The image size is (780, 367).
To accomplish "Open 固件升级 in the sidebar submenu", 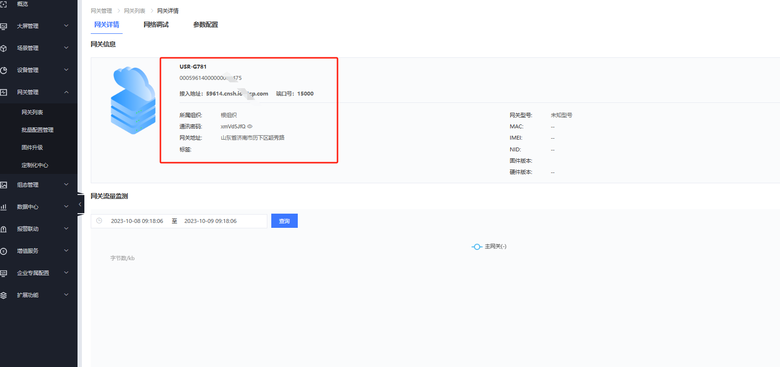I will (32, 147).
